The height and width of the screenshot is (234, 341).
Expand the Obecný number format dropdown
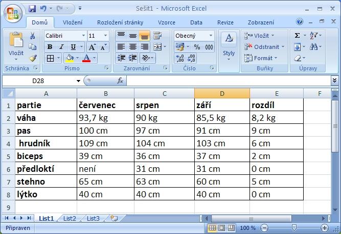(211, 36)
